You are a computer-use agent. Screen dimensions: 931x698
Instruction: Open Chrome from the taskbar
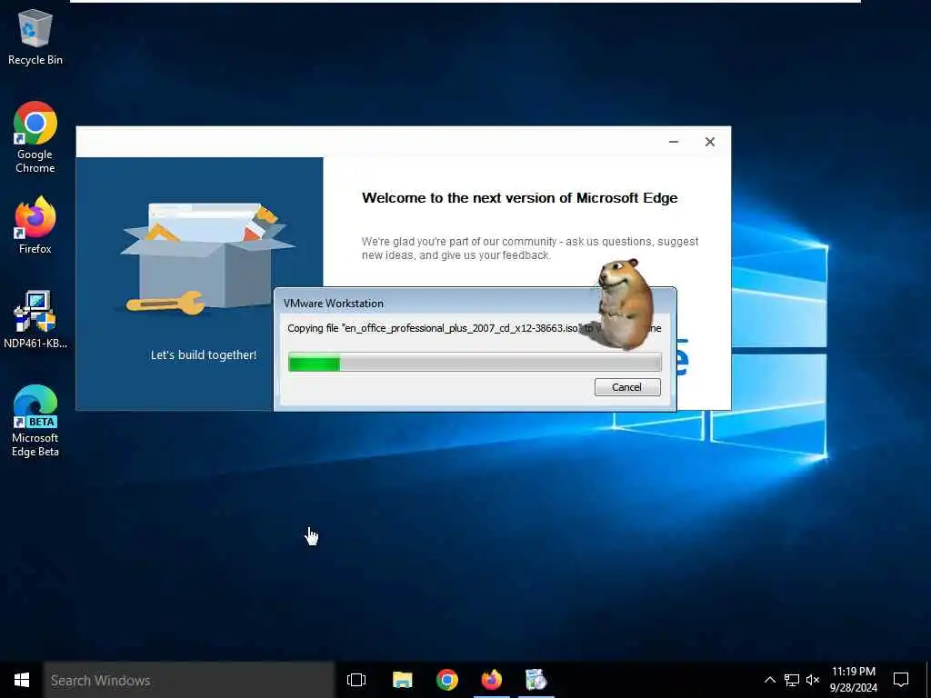pyautogui.click(x=447, y=680)
